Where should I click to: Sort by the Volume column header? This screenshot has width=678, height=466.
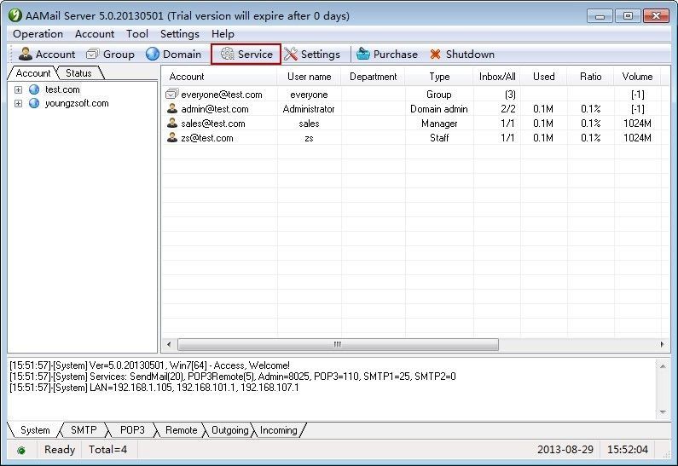tap(637, 77)
